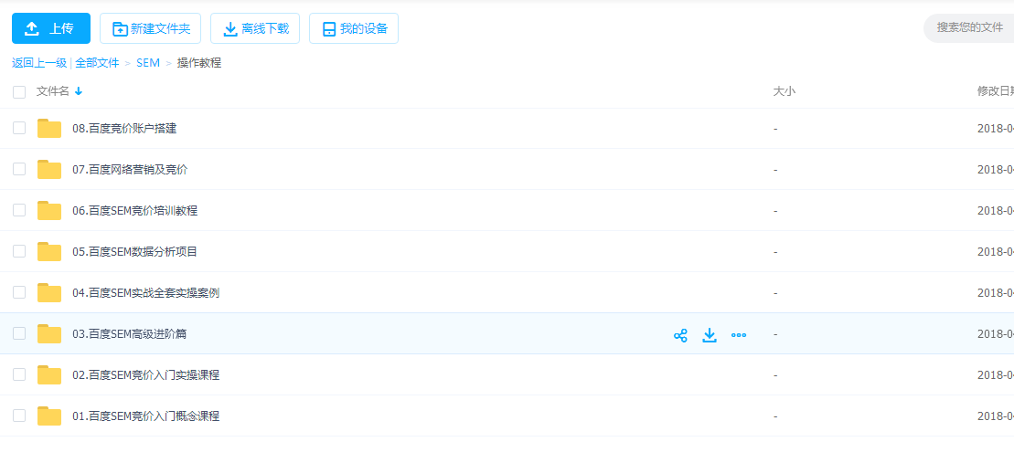
Task: Click folder icon of 01.百度SEM竞价入门概念课程
Action: [x=49, y=416]
